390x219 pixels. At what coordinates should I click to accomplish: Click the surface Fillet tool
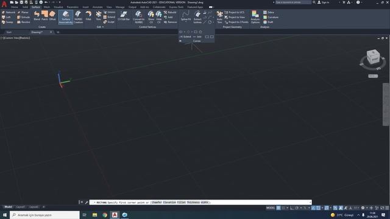coord(88,16)
